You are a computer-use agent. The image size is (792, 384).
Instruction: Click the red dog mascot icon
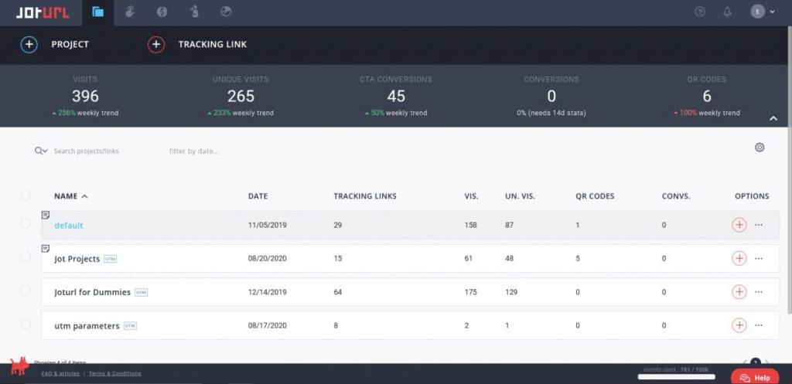coord(19,365)
